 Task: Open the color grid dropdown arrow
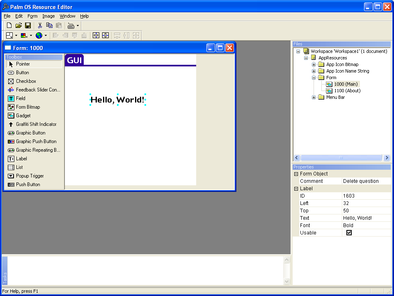point(31,35)
